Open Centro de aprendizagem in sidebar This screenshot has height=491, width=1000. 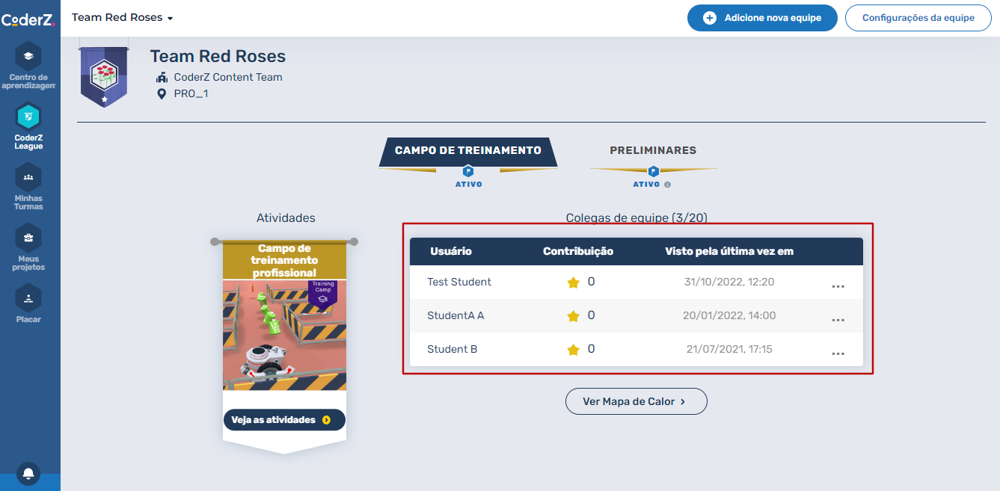[x=28, y=57]
